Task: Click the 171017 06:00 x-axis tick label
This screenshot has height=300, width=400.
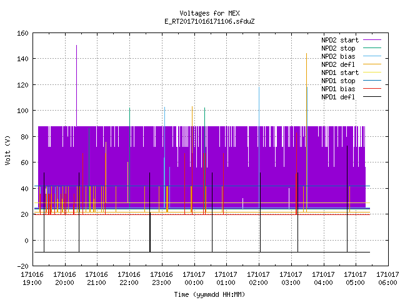Action: pos(387,279)
